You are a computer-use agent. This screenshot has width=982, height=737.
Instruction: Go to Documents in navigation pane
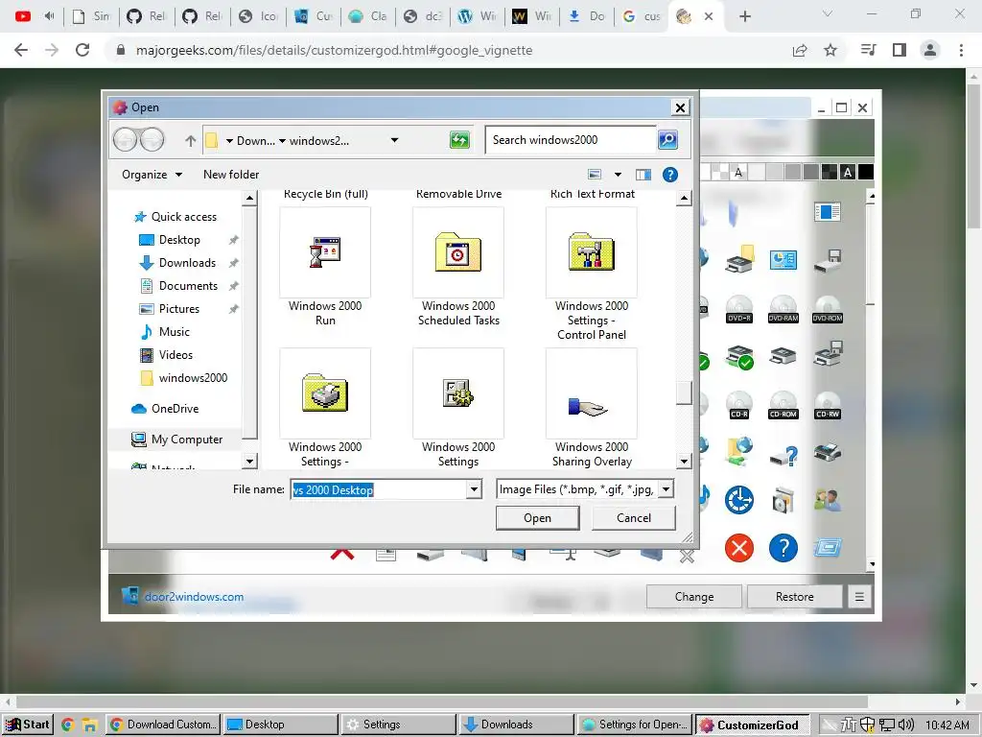179,286
